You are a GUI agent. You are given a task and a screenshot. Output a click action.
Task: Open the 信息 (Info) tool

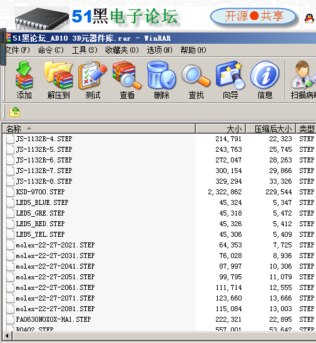(265, 75)
